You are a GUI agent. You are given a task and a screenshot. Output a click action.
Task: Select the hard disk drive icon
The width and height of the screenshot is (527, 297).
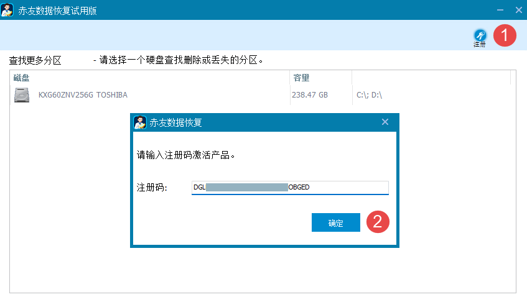pos(22,95)
